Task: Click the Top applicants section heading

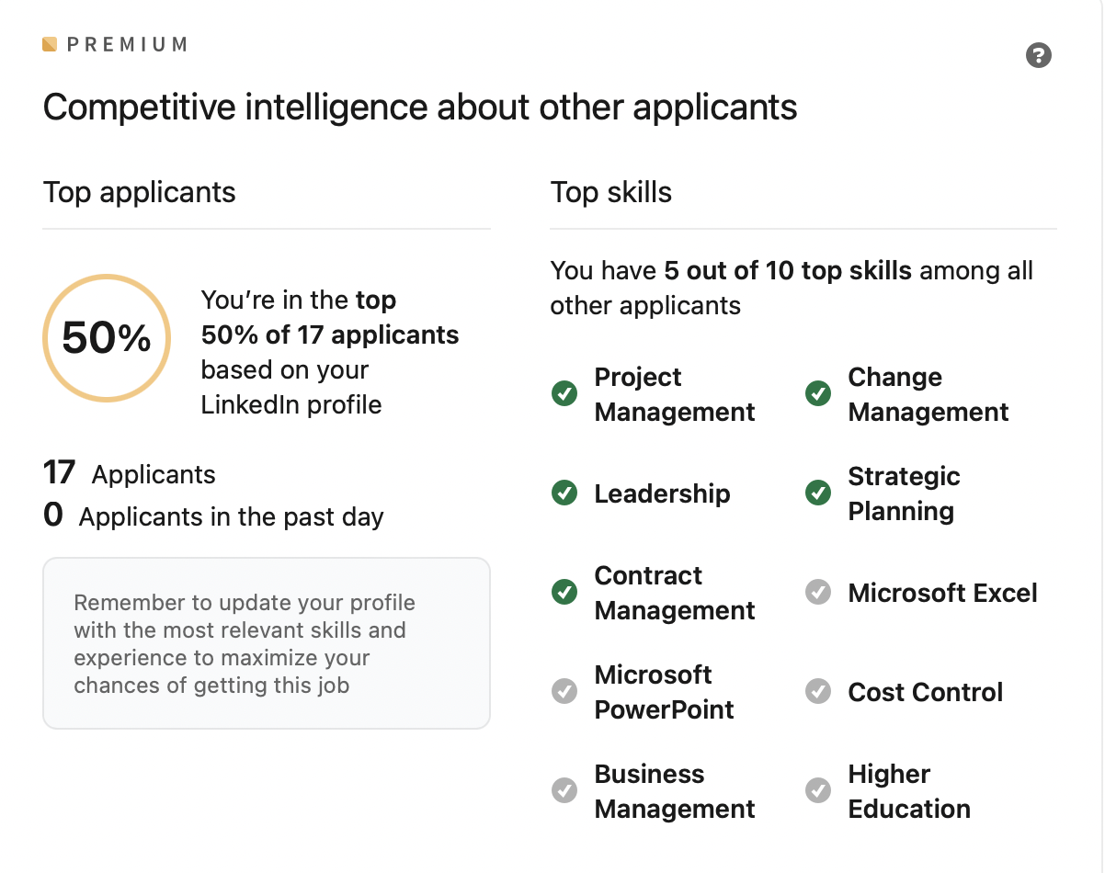Action: click(x=140, y=192)
